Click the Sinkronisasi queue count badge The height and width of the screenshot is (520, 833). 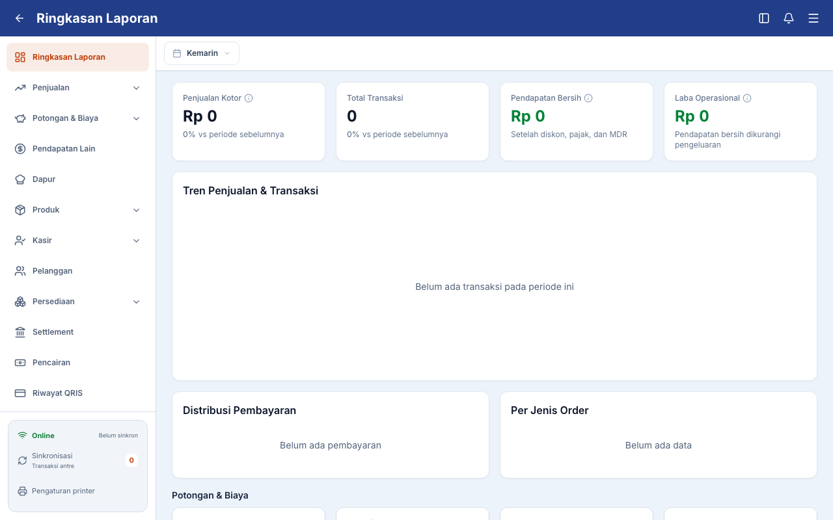pyautogui.click(x=131, y=460)
